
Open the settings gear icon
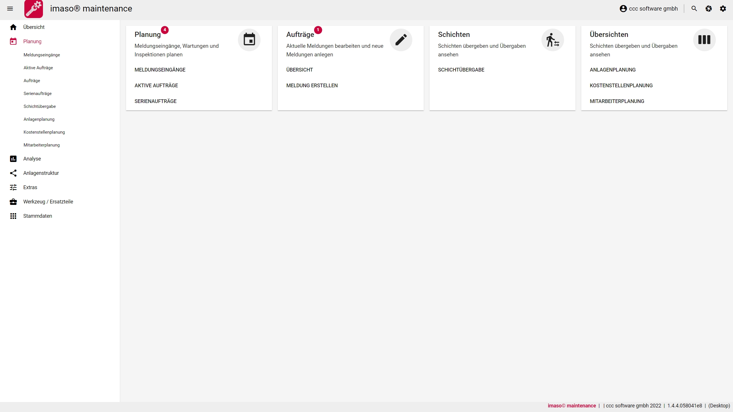point(723,9)
